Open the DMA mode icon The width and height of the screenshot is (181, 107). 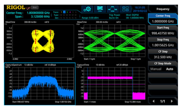(100, 9)
